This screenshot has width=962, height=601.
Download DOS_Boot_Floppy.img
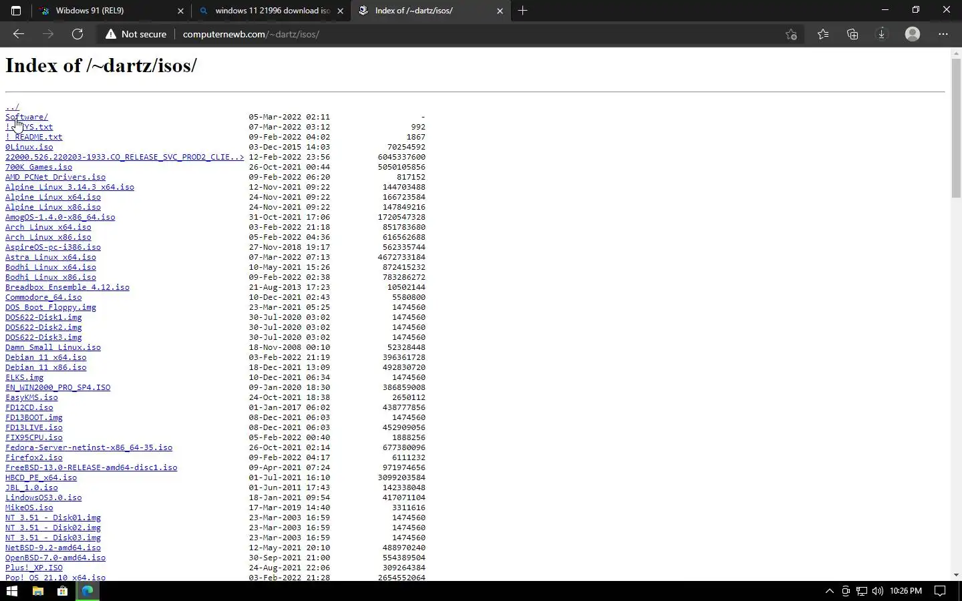point(51,307)
